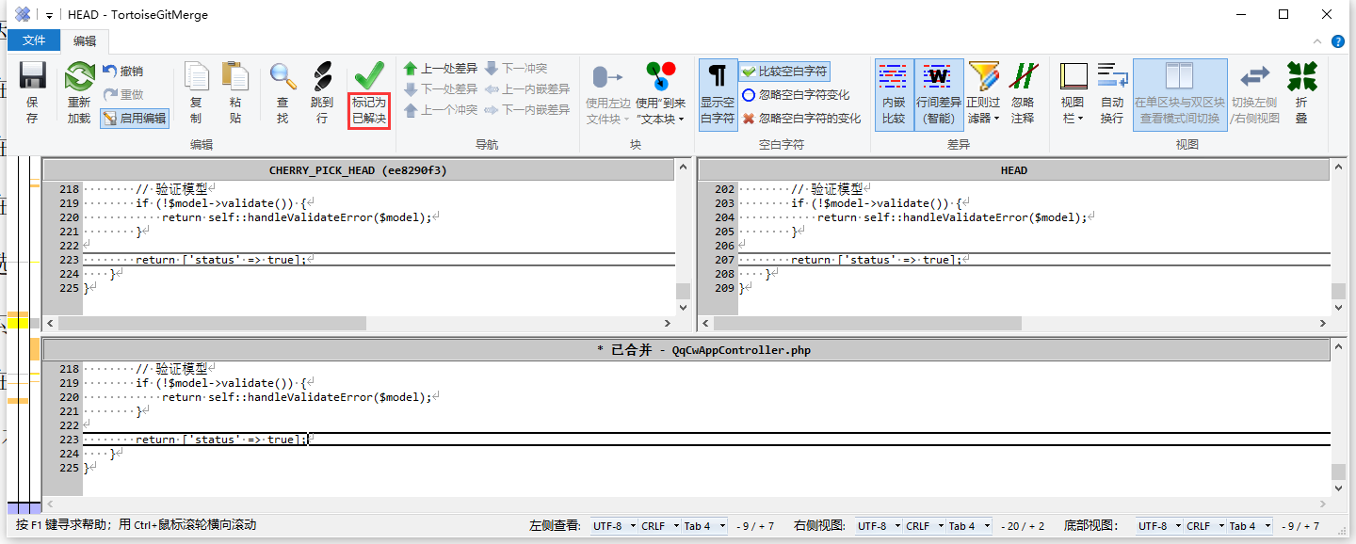The width and height of the screenshot is (1356, 544).
Task: Go to 下一冲突 next conflict
Action: pos(516,69)
